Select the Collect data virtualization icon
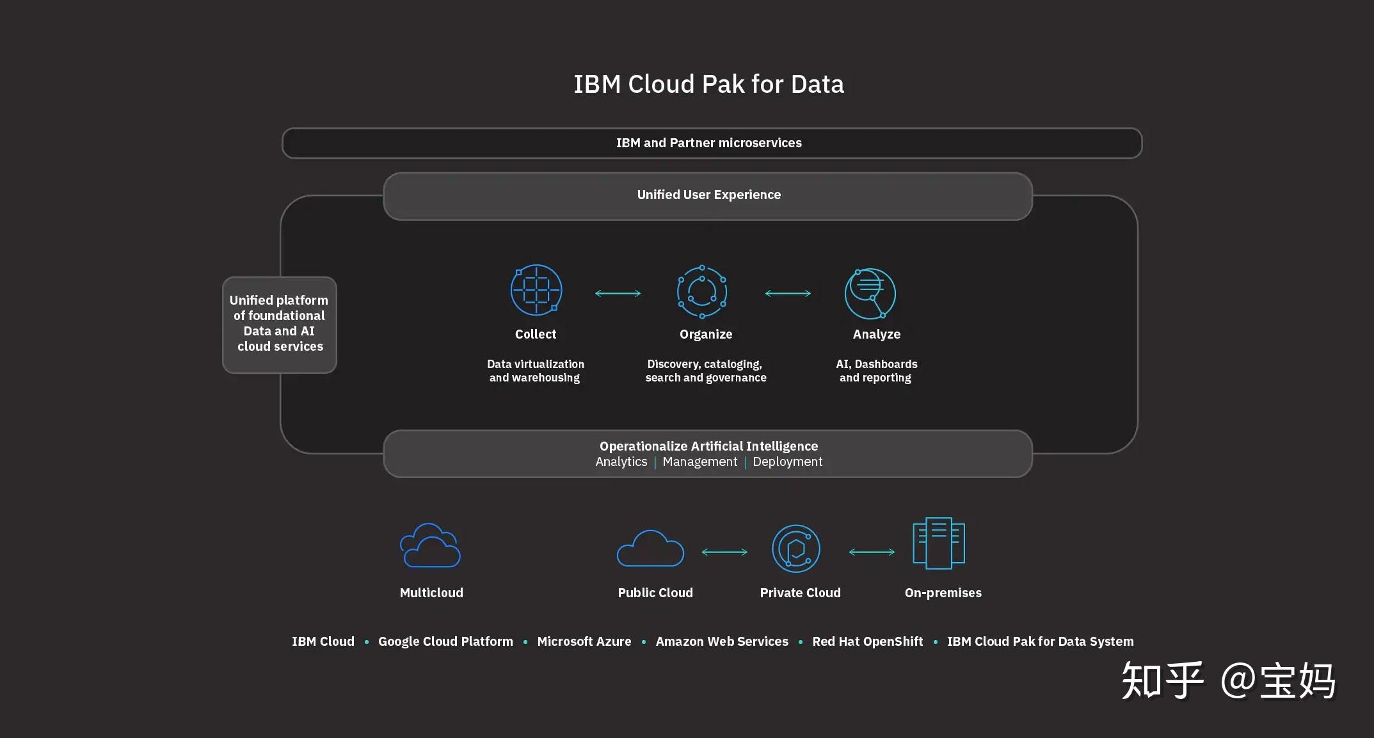This screenshot has height=738, width=1374. tap(536, 290)
